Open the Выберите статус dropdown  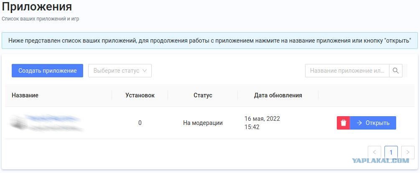[120, 71]
